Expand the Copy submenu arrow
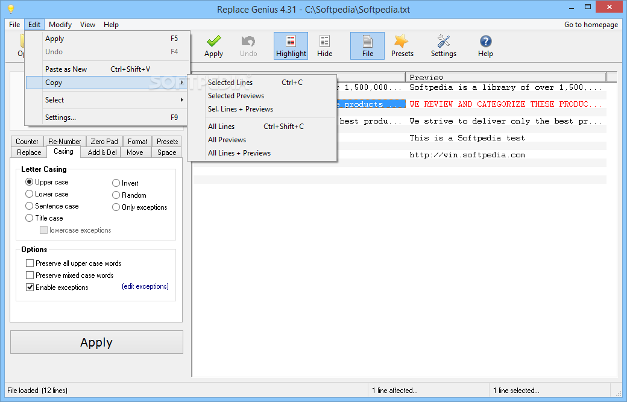 pos(181,83)
